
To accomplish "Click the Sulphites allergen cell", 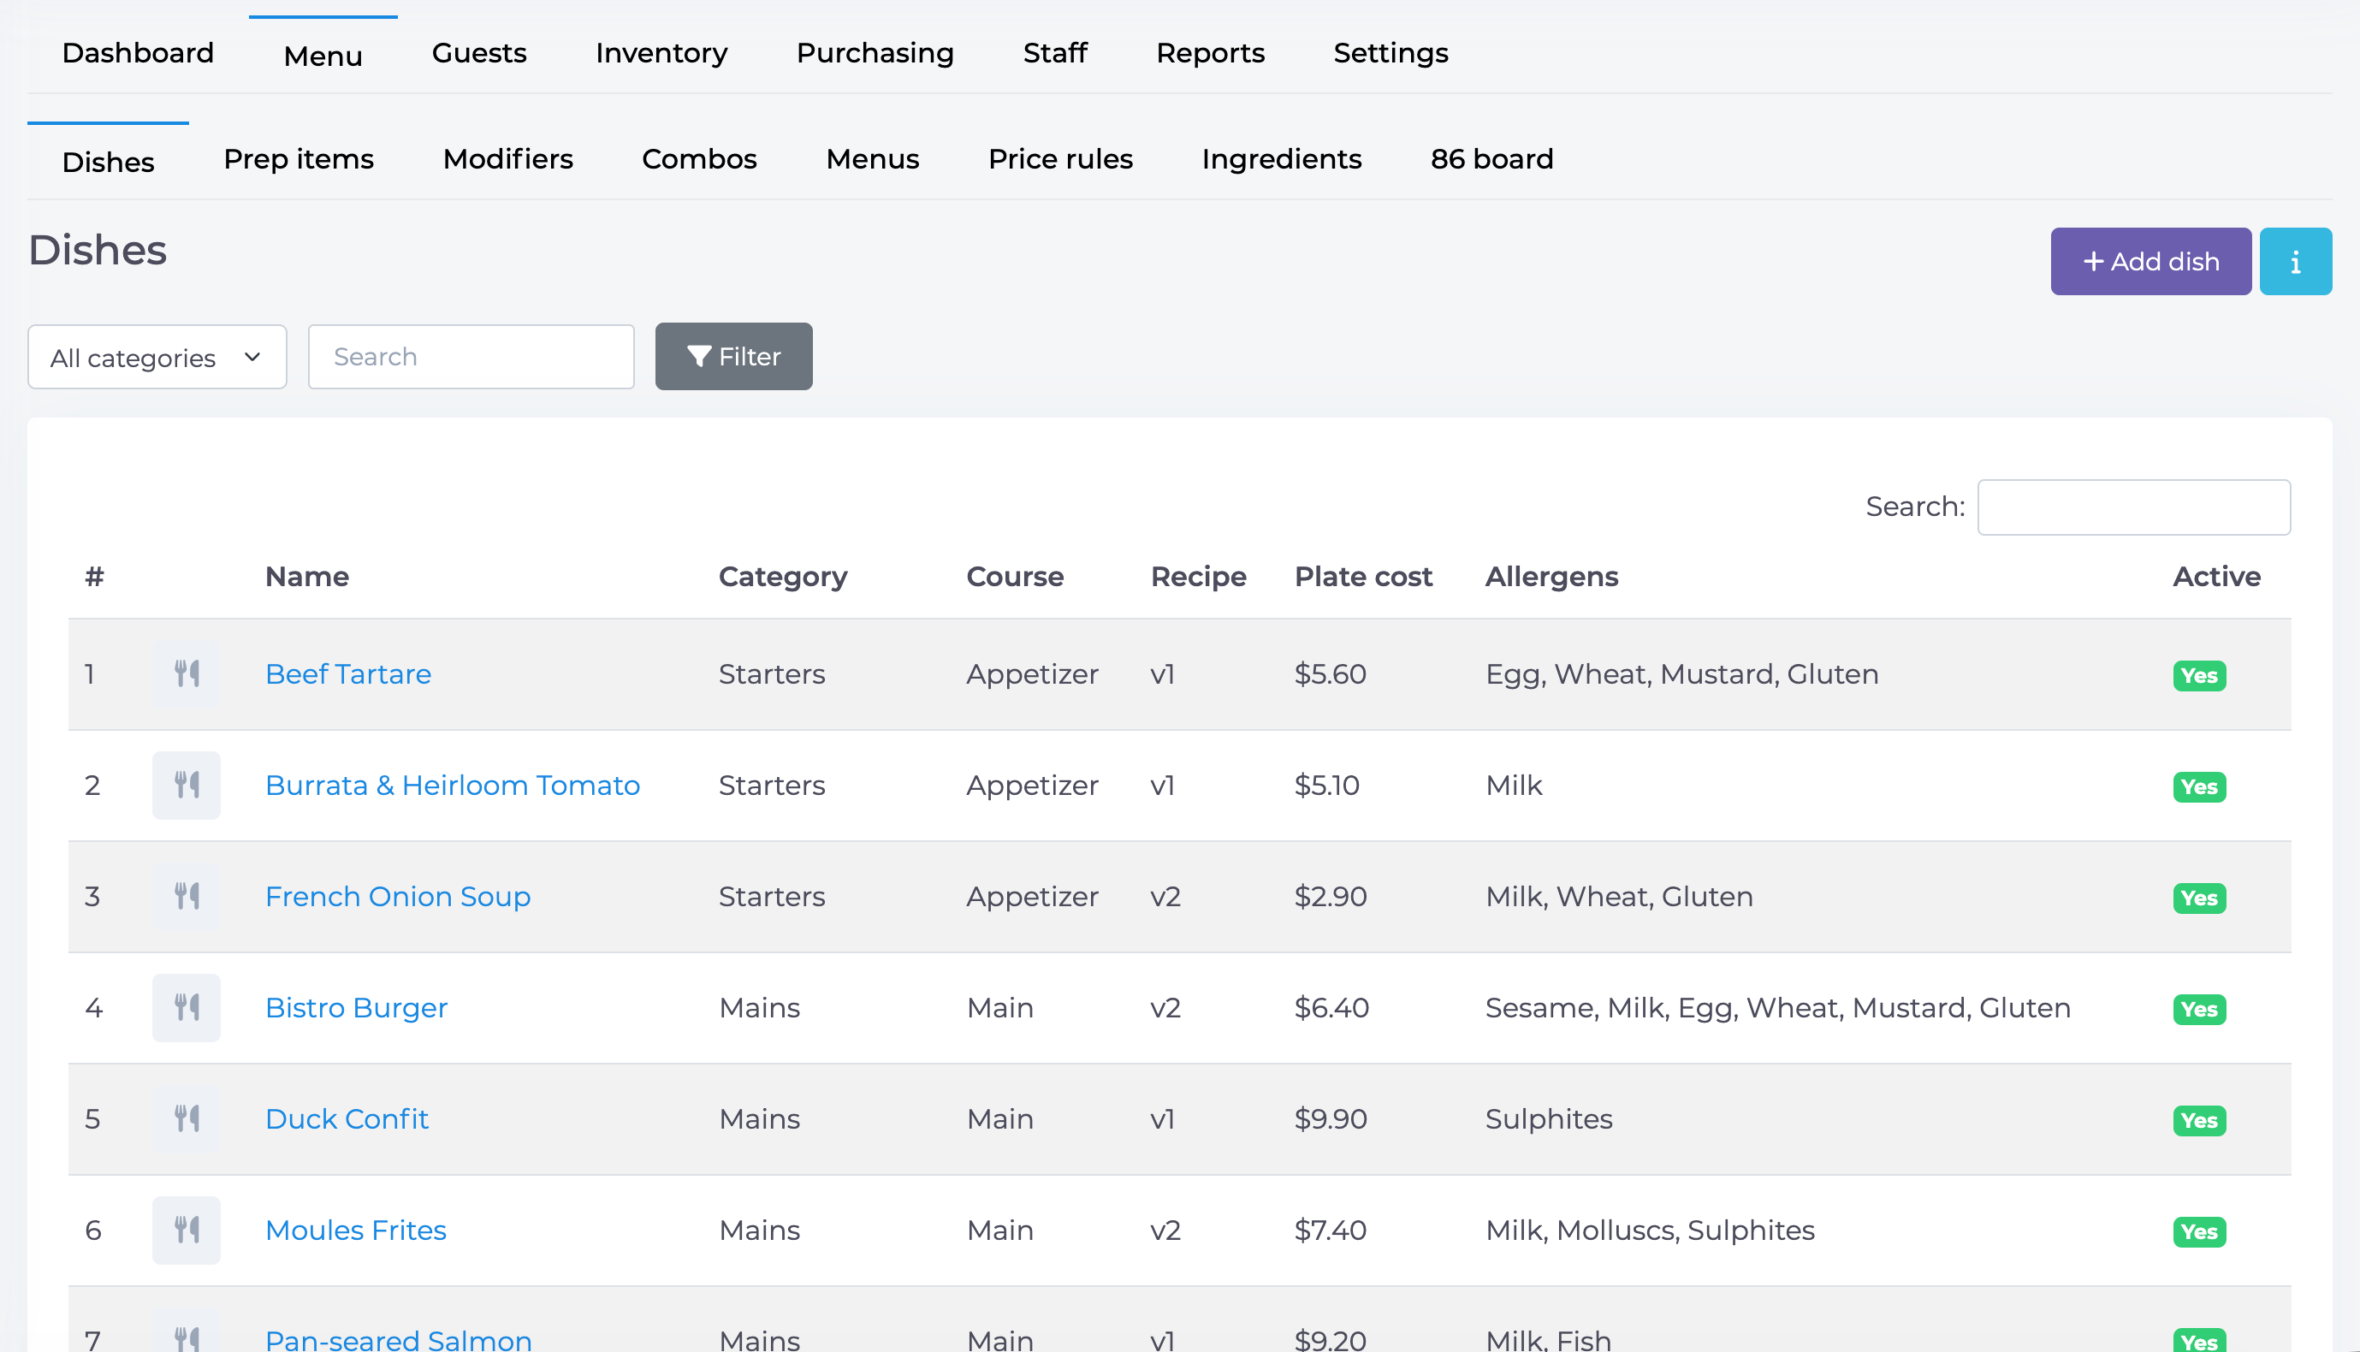I will (x=1549, y=1119).
